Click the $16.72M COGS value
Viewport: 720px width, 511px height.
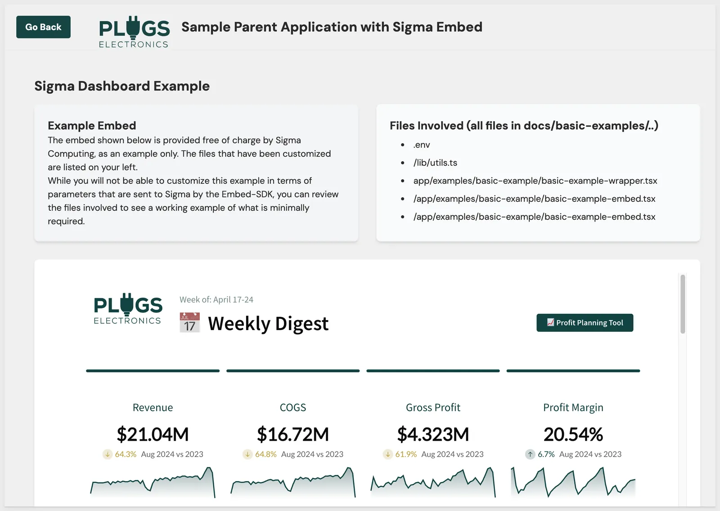click(293, 434)
